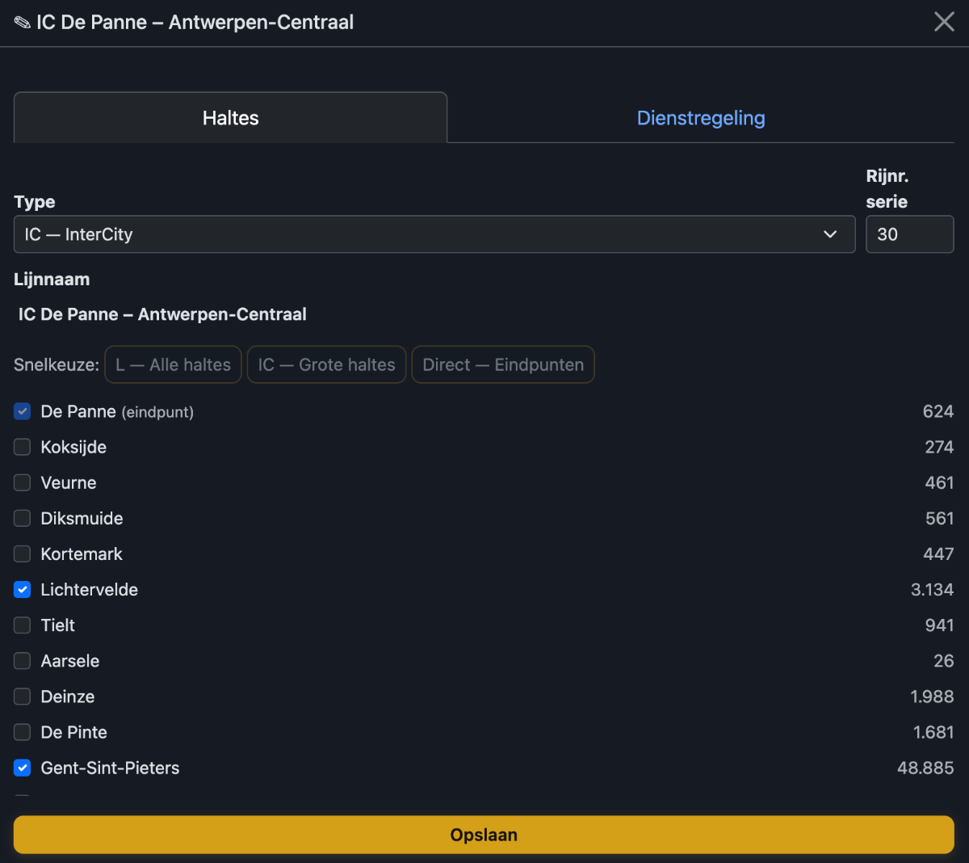Expand the Type dropdown chevron
Screen dimensions: 969x863
pos(830,234)
